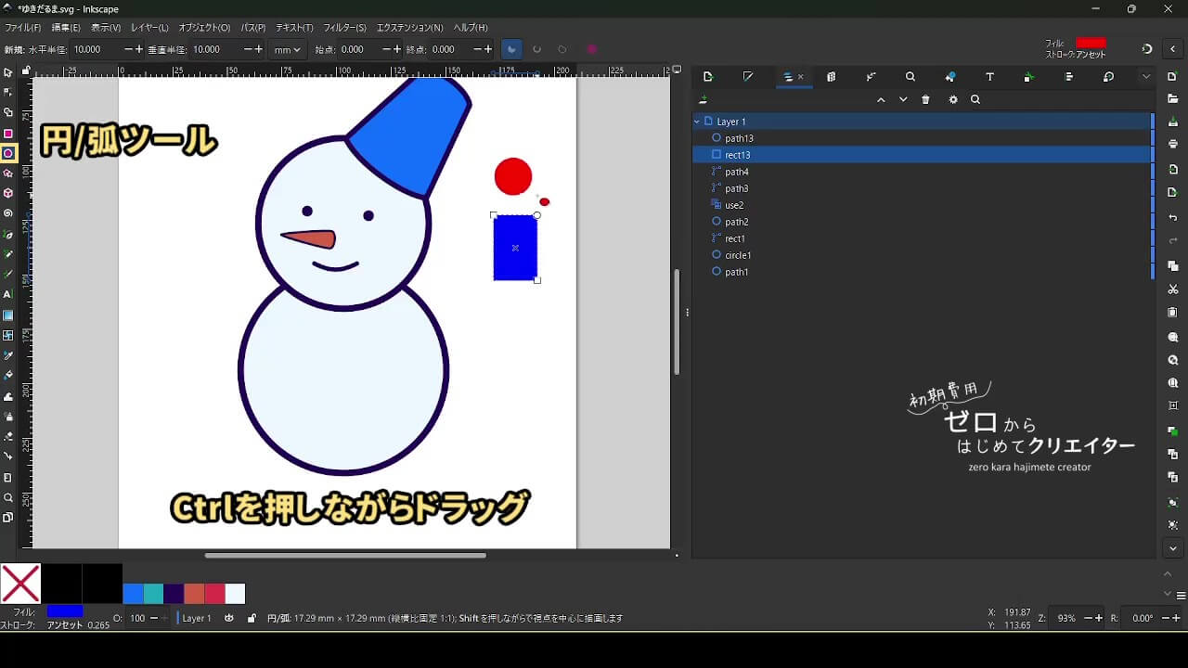Open the フィルター(S) menu
This screenshot has height=668, width=1188.
pyautogui.click(x=344, y=28)
